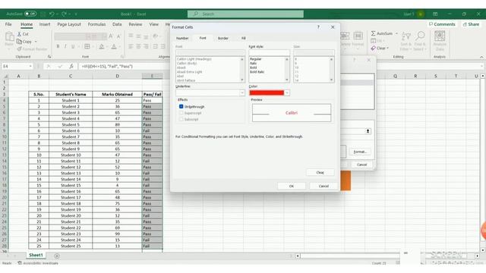Toggle Underline in the ribbon
The image size is (486, 273).
(x=73, y=46)
